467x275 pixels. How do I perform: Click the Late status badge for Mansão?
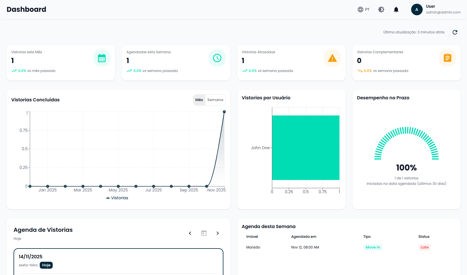pos(424,247)
